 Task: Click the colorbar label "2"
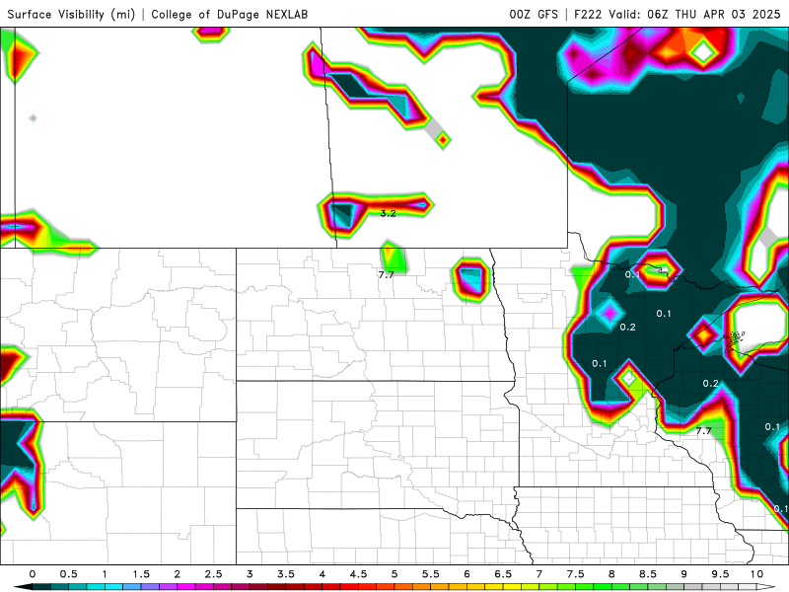click(178, 574)
